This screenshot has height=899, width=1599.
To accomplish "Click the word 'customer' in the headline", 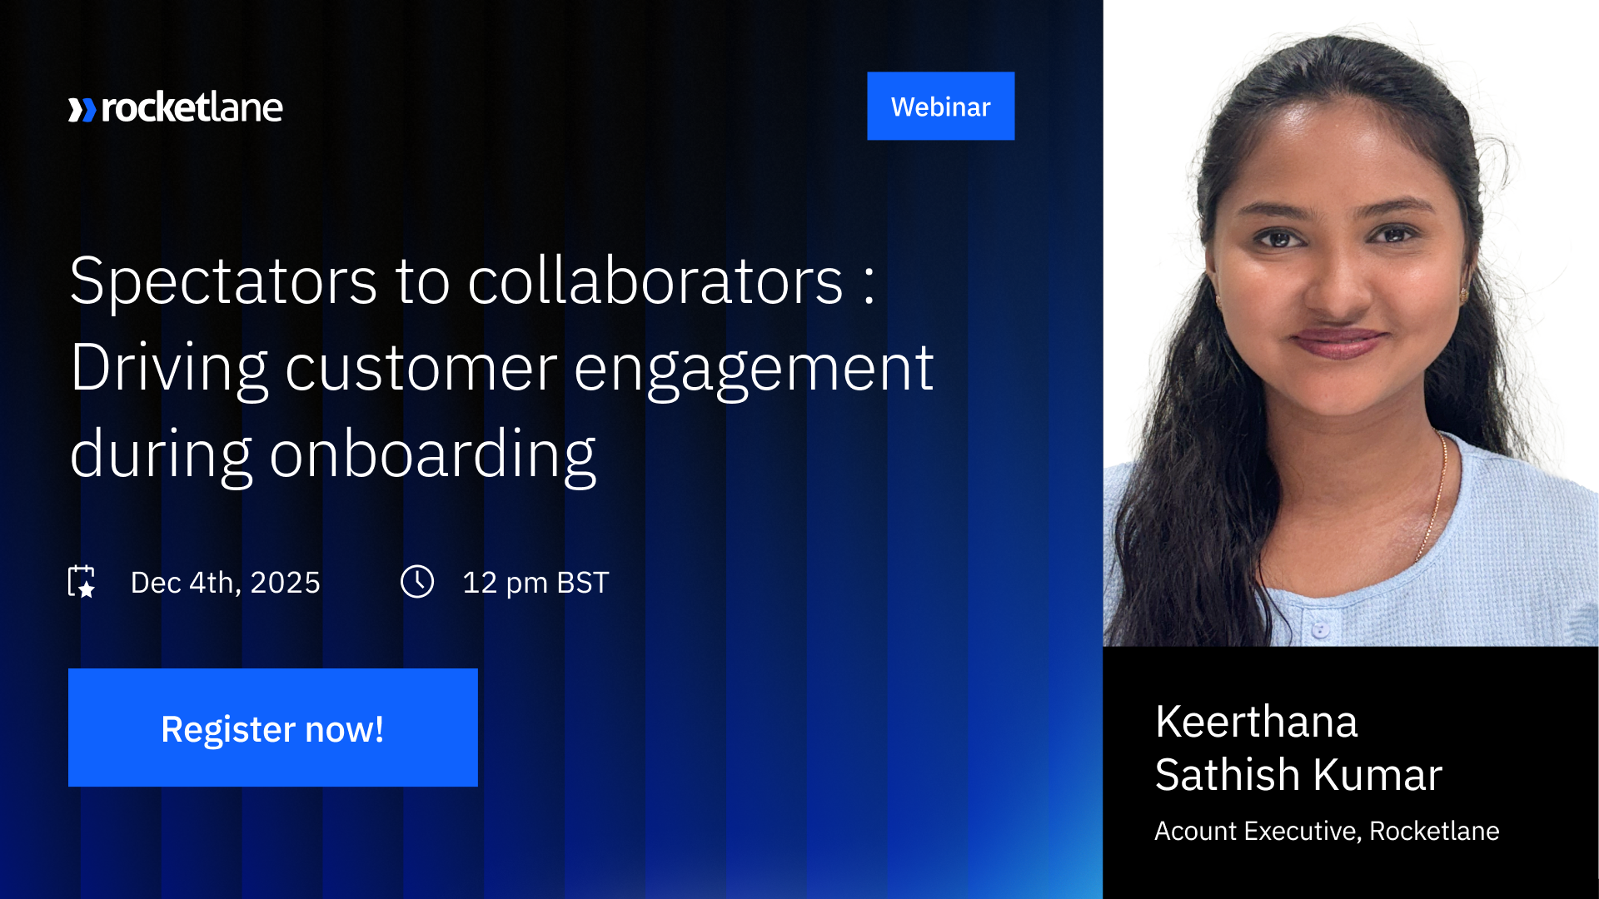I will click(x=421, y=368).
